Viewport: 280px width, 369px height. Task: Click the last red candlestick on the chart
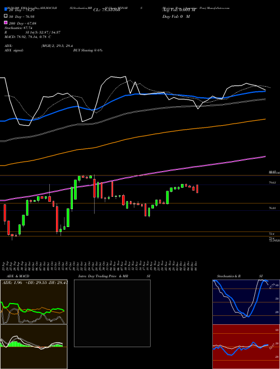197,189
